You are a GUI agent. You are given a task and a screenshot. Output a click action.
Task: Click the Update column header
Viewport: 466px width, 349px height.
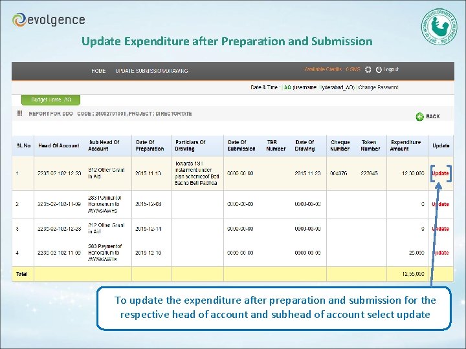(441, 145)
